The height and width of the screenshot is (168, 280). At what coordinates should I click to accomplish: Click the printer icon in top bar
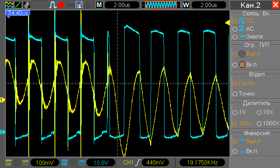point(88,5)
